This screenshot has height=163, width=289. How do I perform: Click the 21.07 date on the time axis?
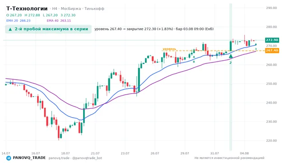tap(95, 153)
